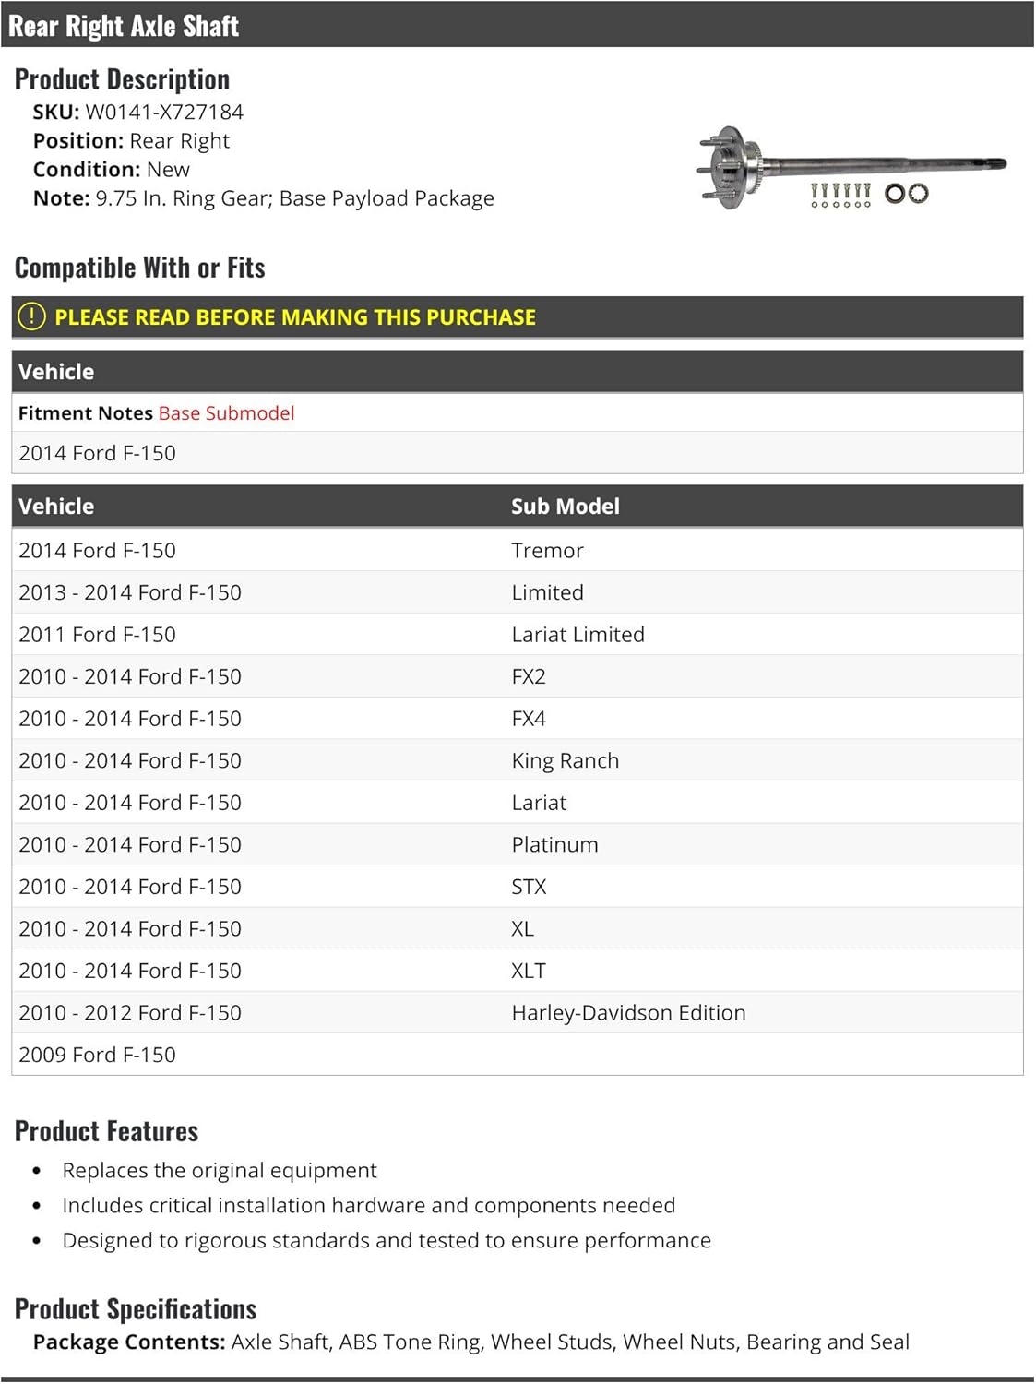Click the 2013 - 2014 Ford F-150 Limited row
Screen dimensions: 1036x1384
coord(518,592)
